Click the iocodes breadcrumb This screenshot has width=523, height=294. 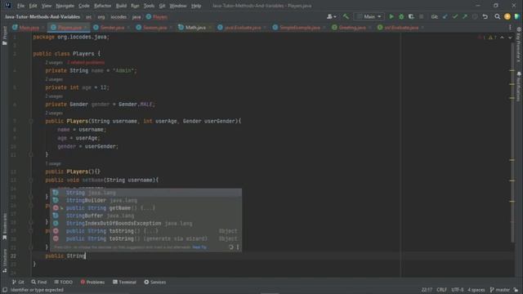coord(118,16)
